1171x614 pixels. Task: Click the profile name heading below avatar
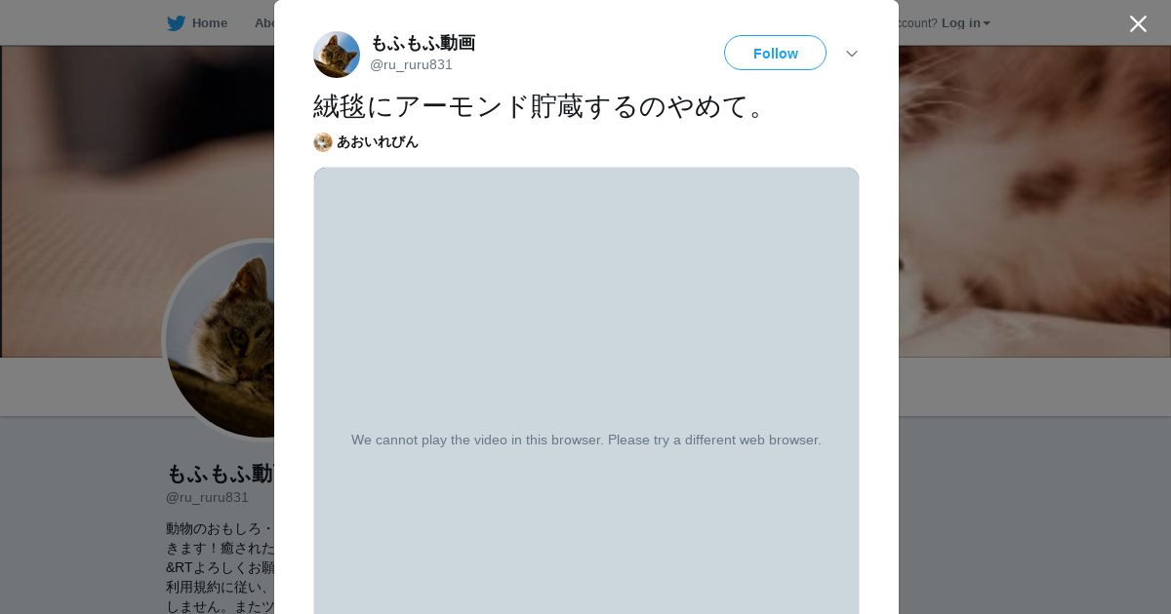tap(220, 474)
